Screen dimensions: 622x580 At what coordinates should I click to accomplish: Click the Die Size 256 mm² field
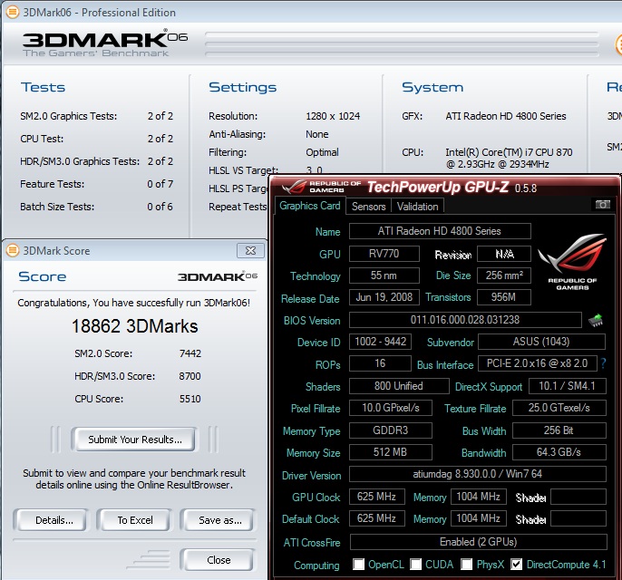(504, 275)
